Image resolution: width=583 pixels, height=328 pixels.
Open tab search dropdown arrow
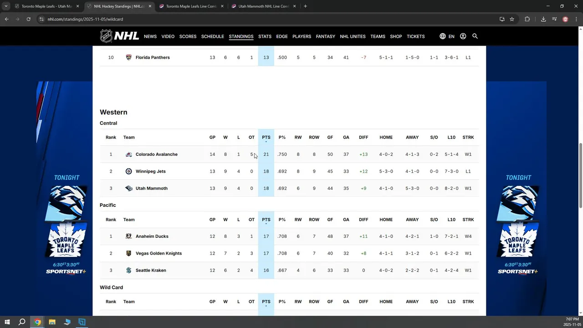(6, 6)
